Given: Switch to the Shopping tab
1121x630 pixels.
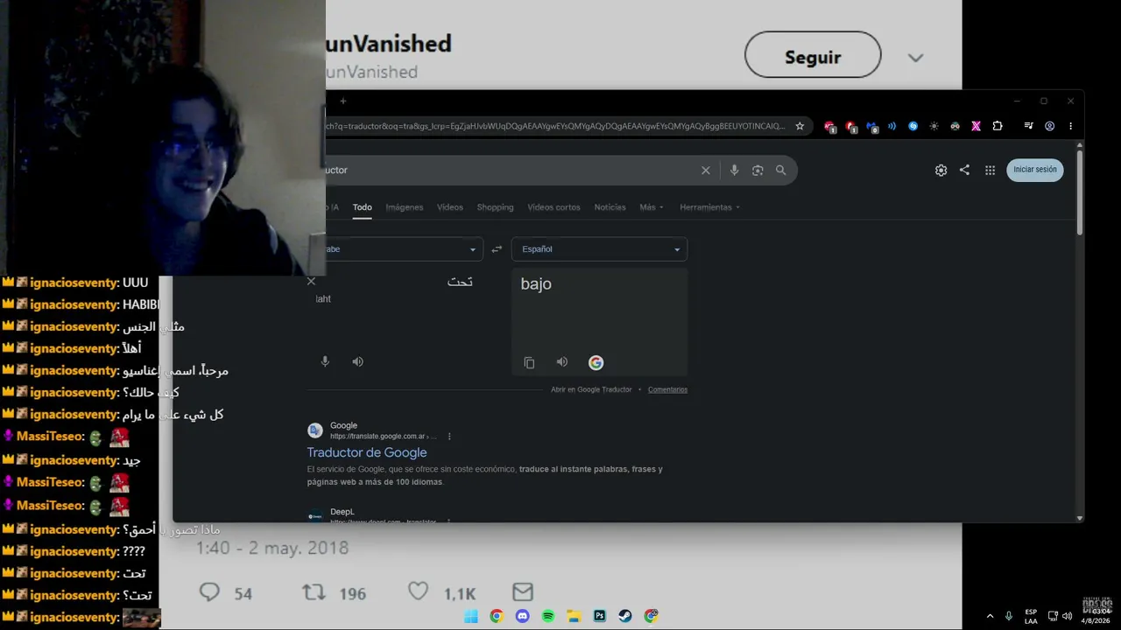Looking at the screenshot, I should tap(496, 207).
